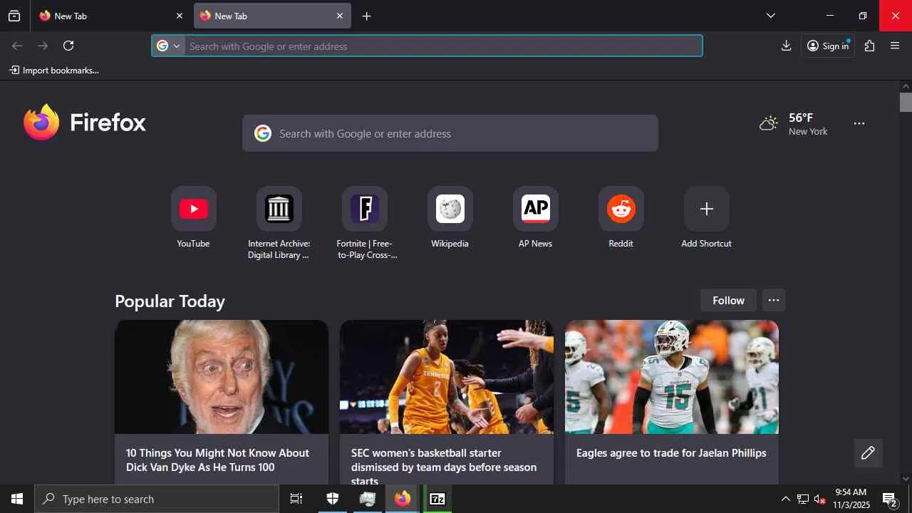Viewport: 912px width, 513px height.
Task: Expand the search engine selector dropdown
Action: click(168, 46)
